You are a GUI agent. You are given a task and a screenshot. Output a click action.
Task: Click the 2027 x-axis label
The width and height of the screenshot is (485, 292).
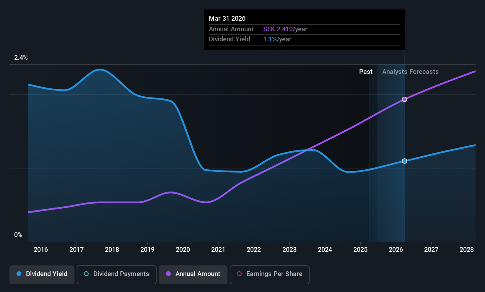pos(431,249)
